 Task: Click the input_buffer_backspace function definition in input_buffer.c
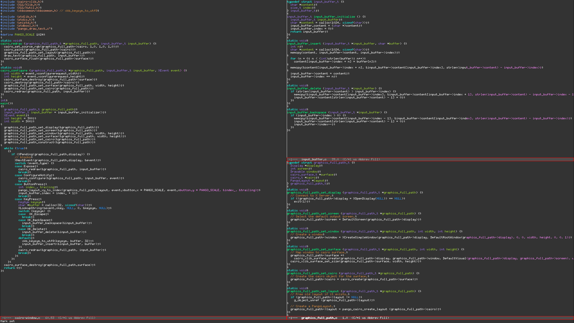pyautogui.click(x=306, y=112)
